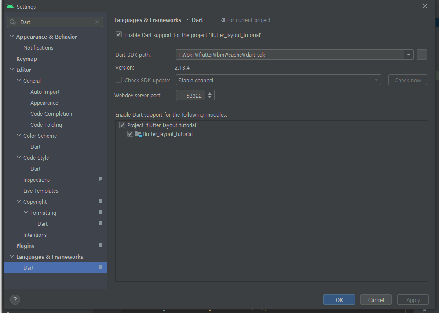Viewport: 439px width, 313px height.
Task: Collapse Formatting node
Action: coord(26,212)
